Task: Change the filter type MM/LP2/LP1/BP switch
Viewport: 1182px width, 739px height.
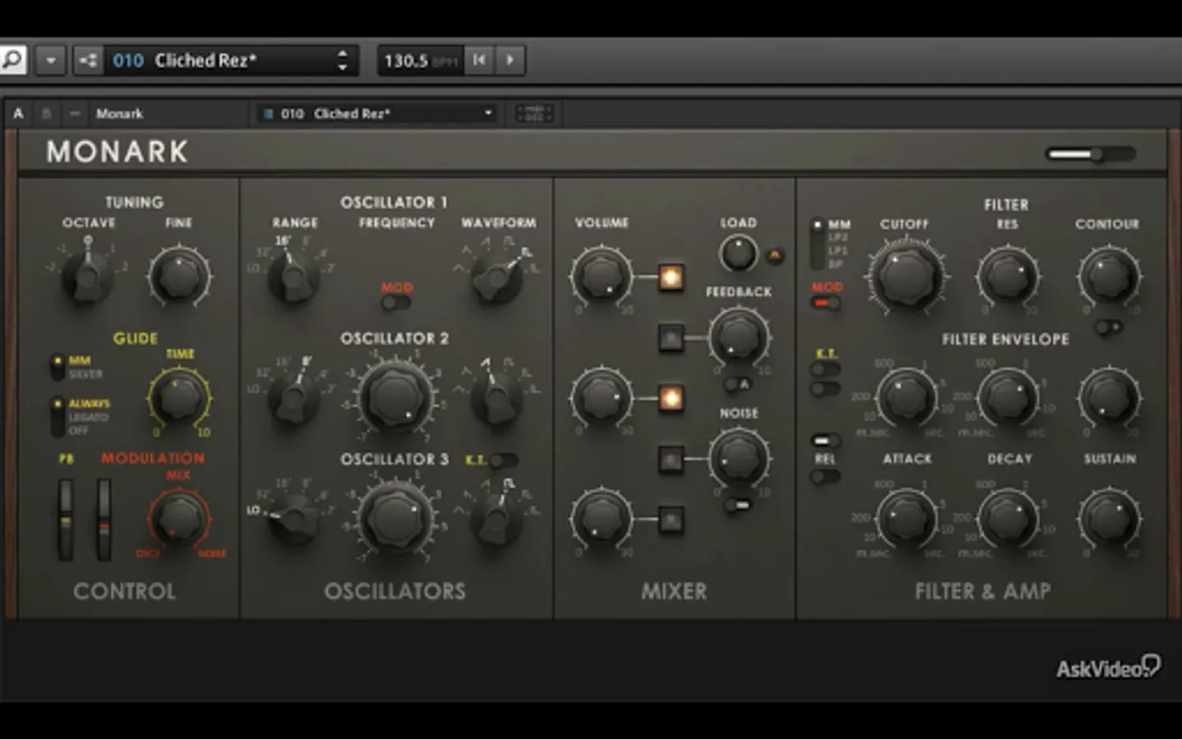Action: 818,244
